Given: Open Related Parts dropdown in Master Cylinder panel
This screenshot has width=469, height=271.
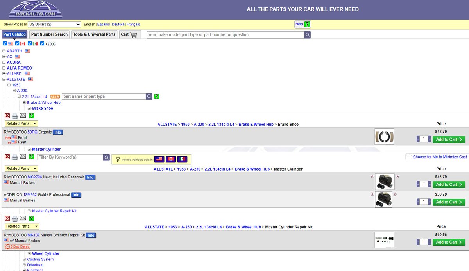Looking at the screenshot, I should point(21,169).
